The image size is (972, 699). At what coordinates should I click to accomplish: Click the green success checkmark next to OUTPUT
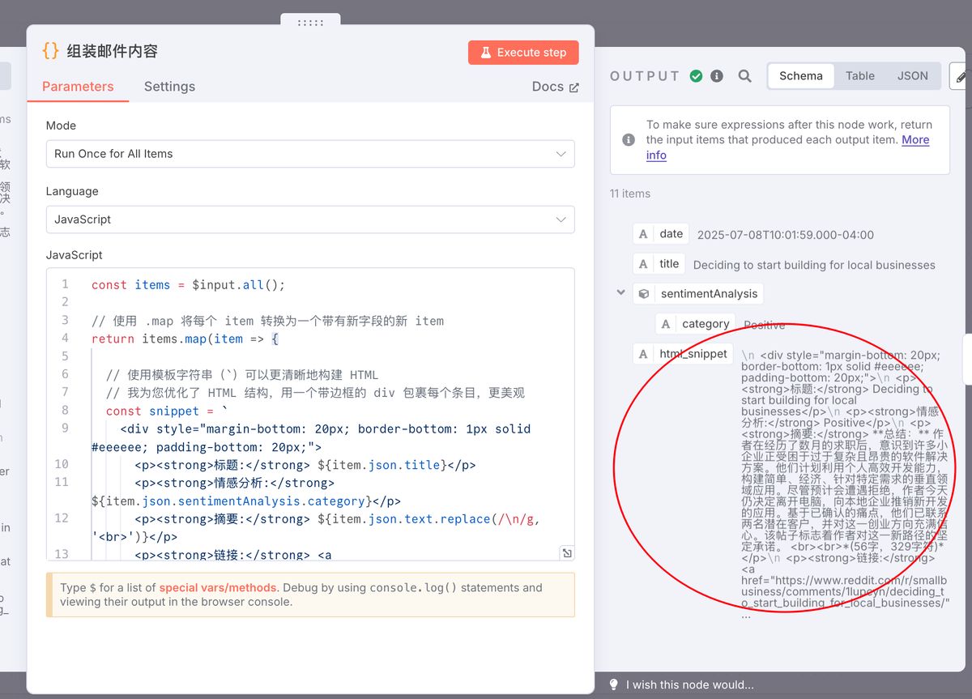coord(697,75)
